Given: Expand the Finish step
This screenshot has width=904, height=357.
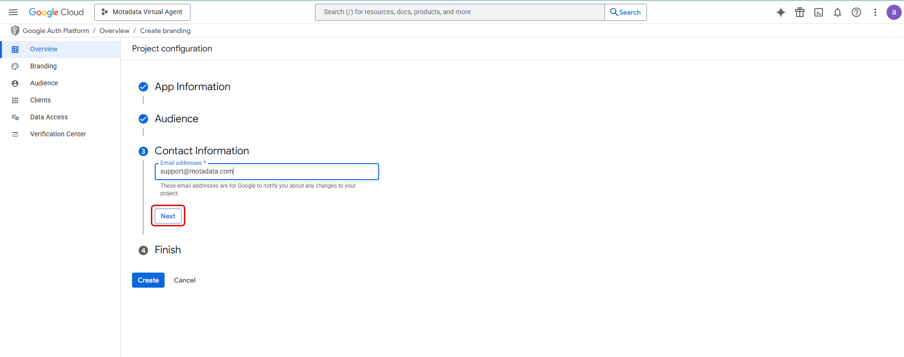Looking at the screenshot, I should tap(168, 250).
